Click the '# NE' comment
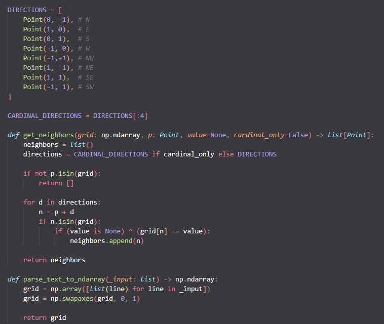The height and width of the screenshot is (324, 384). pyautogui.click(x=86, y=68)
